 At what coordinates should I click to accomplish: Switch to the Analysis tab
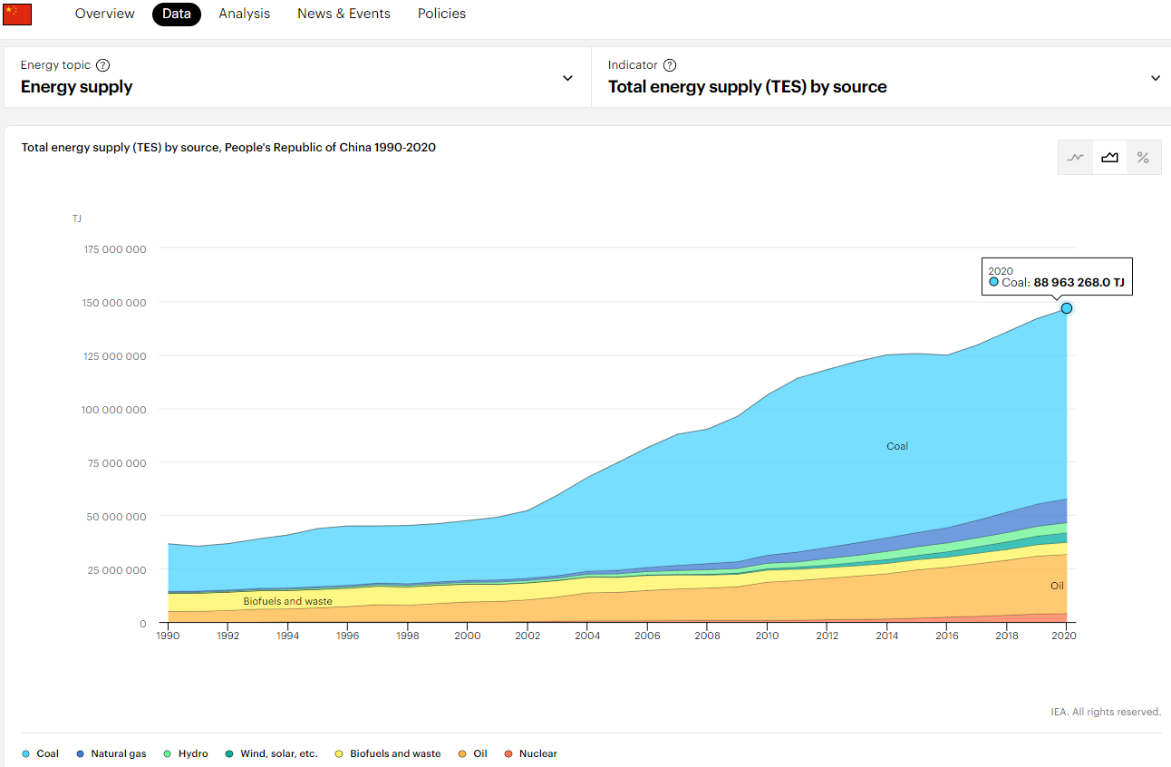pos(244,14)
